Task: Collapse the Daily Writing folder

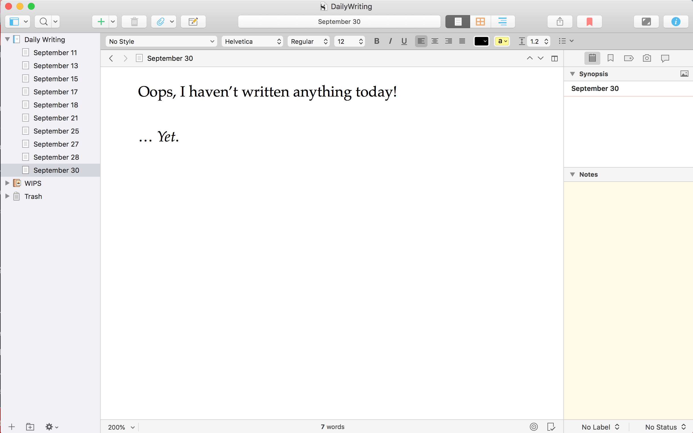Action: pyautogui.click(x=7, y=39)
